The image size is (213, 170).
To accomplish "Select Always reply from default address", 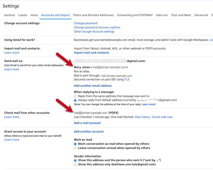I will coord(75,100).
